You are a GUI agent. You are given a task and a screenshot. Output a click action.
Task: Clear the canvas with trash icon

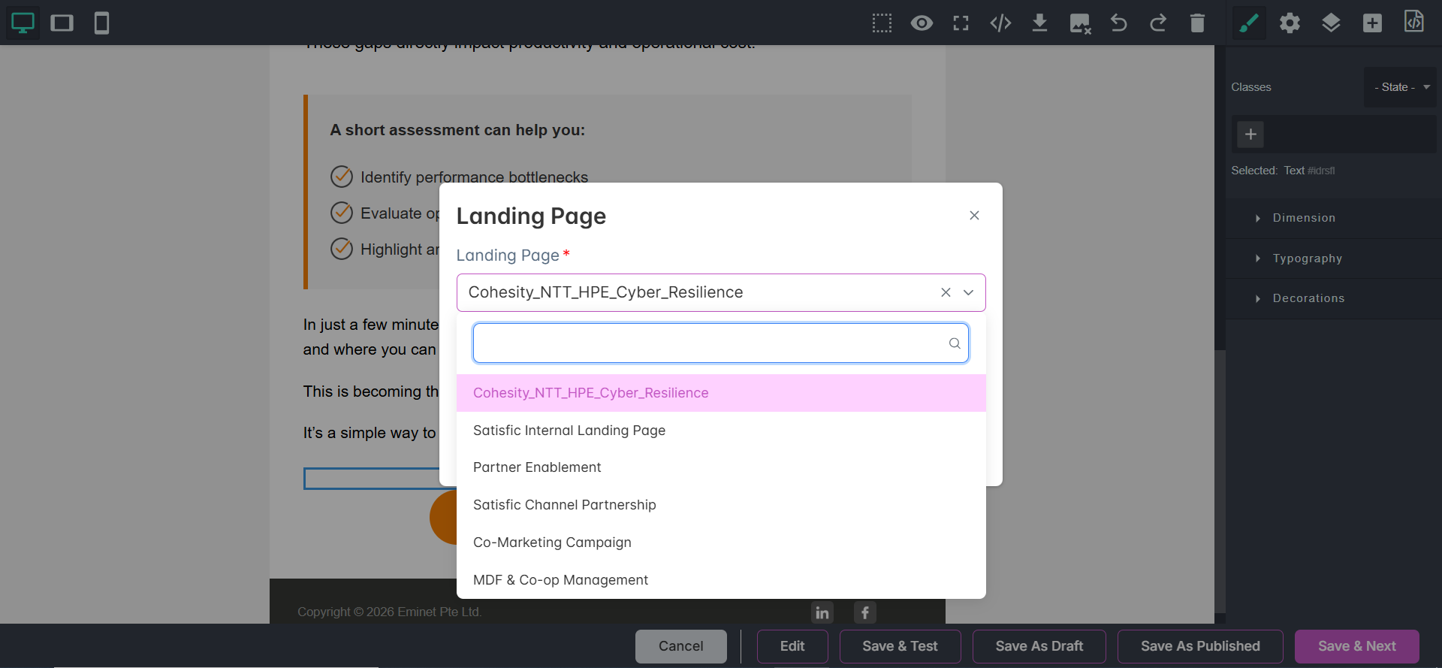point(1197,23)
